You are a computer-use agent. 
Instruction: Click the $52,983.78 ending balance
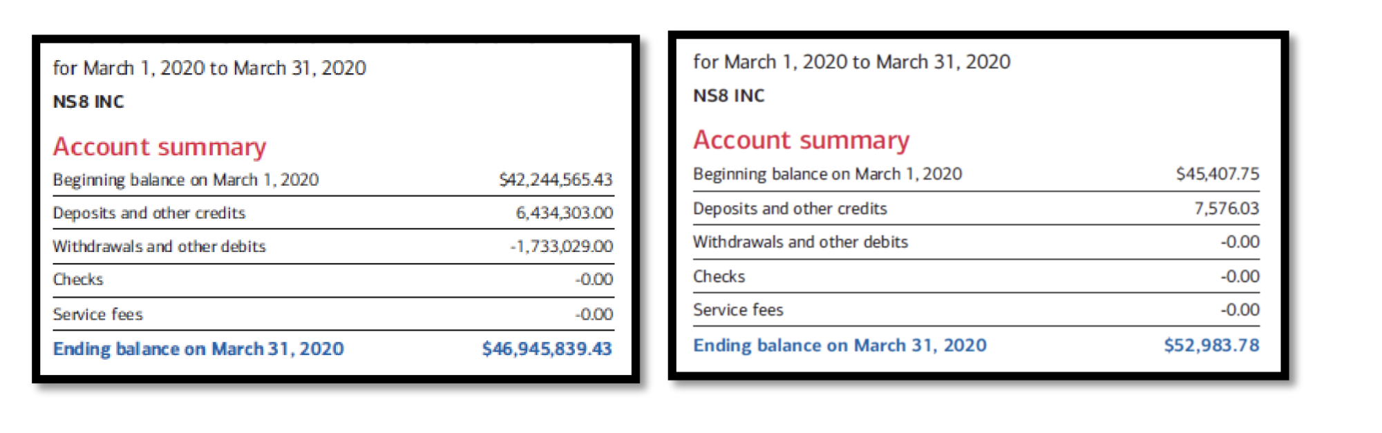click(1212, 345)
